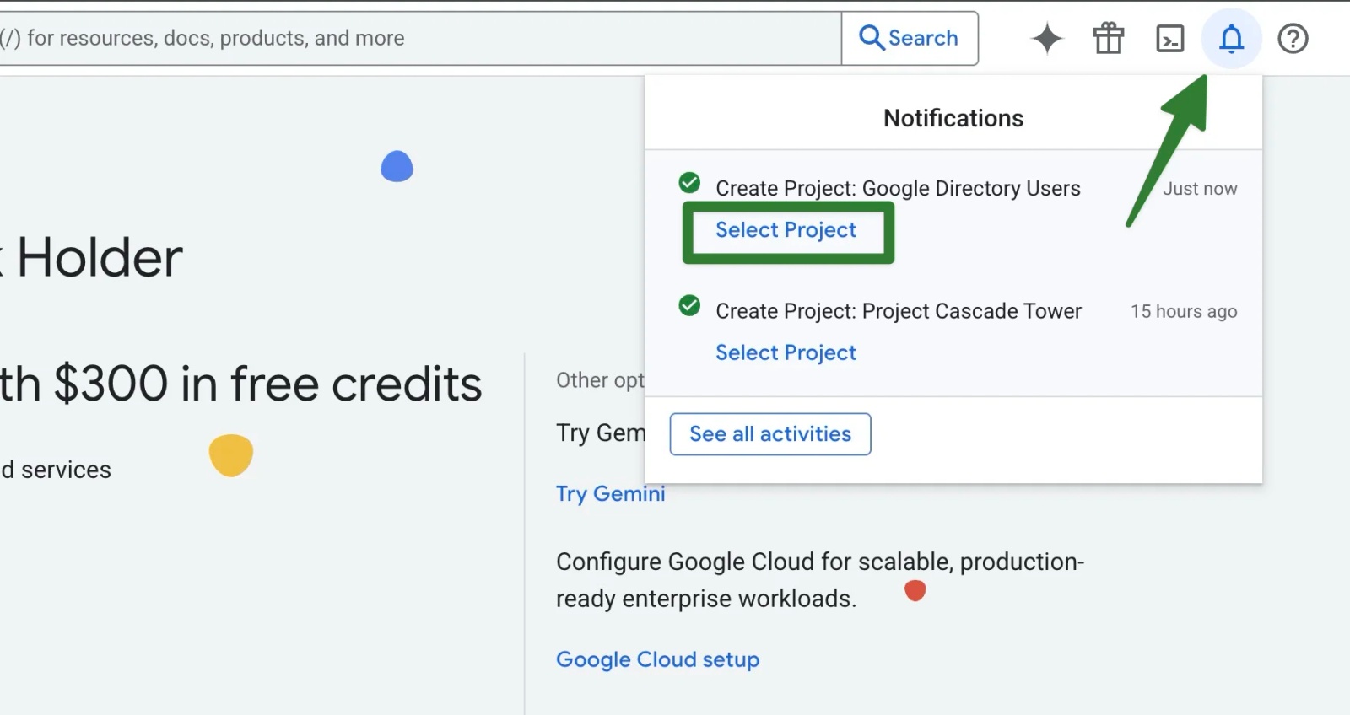
Task: Click See all activities button
Action: pyautogui.click(x=770, y=434)
